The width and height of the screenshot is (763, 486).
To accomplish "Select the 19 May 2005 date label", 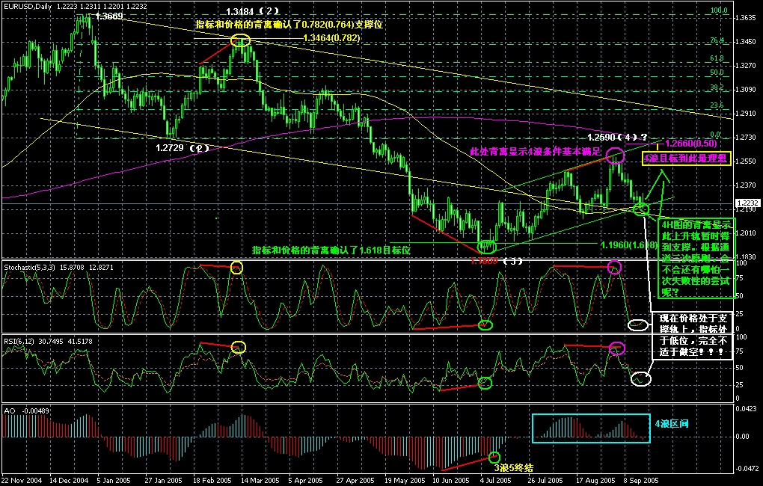I will click(x=403, y=481).
